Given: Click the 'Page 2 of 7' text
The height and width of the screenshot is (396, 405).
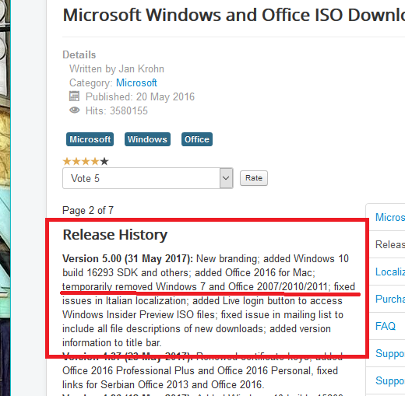Looking at the screenshot, I should [88, 210].
